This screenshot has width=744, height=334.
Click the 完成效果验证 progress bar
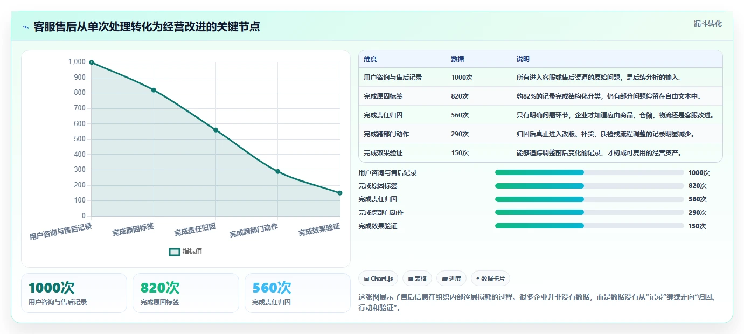[589, 226]
